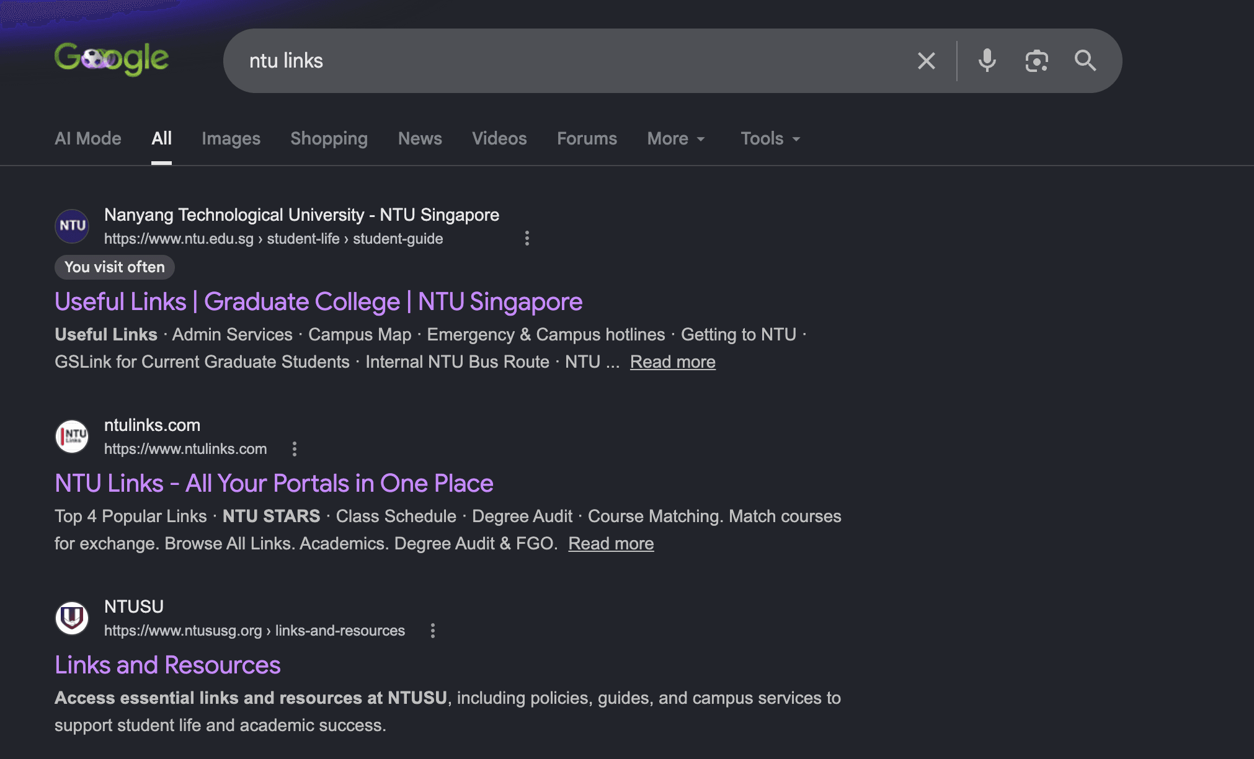Click the ntu.edu.sg student-guide URL
The height and width of the screenshot is (759, 1254).
pos(273,239)
